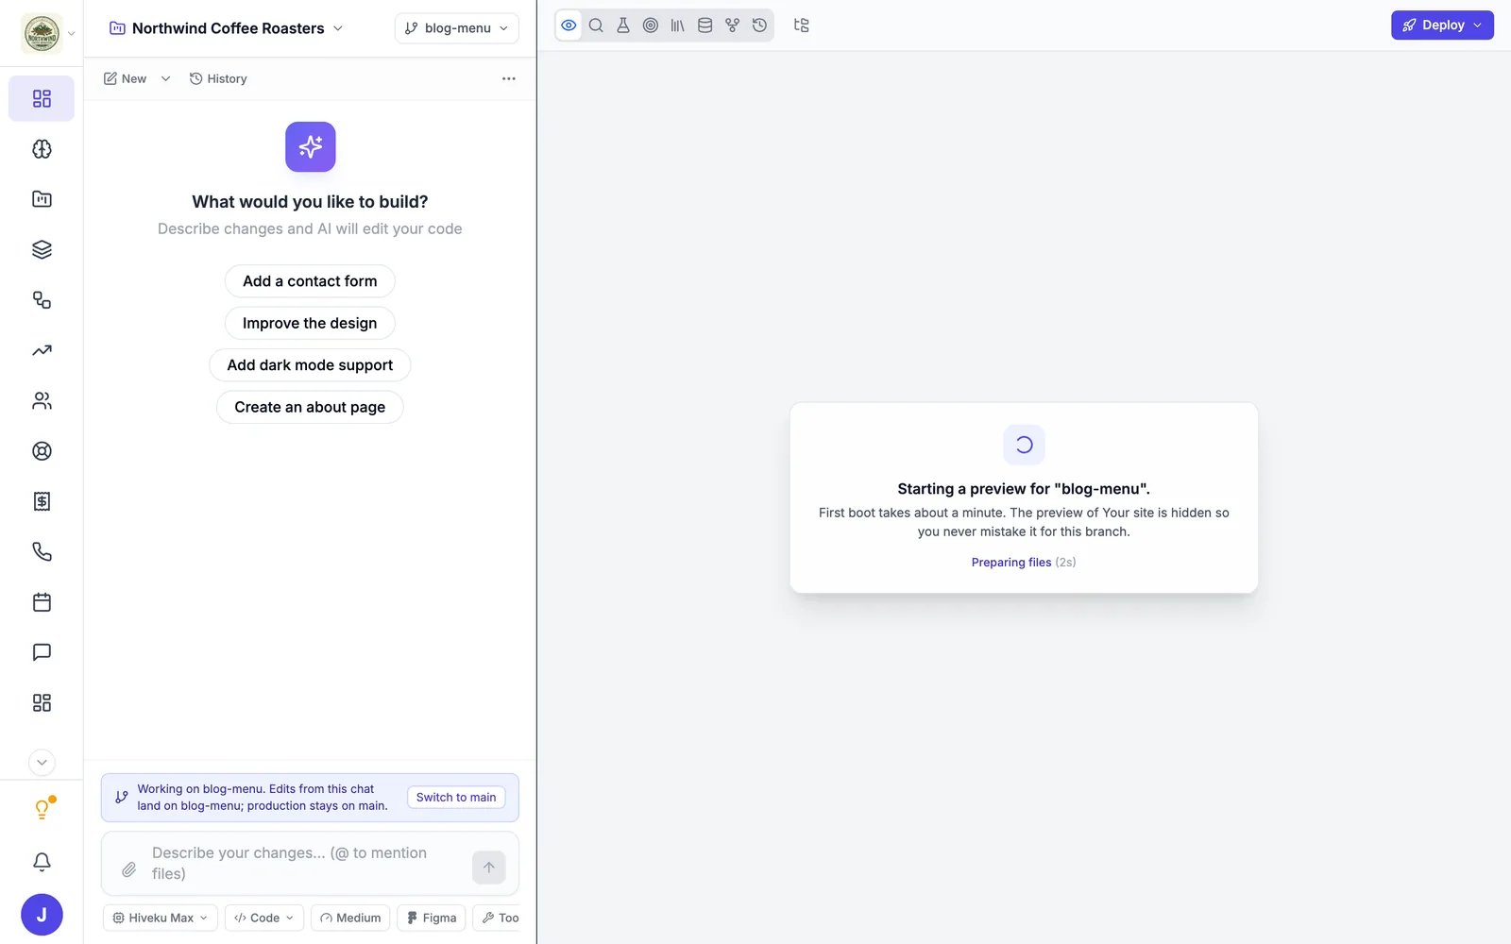The width and height of the screenshot is (1511, 944).
Task: Expand the chevron next to New
Action: coord(165,78)
